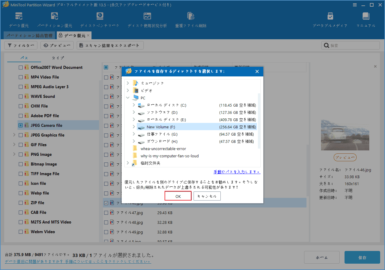Click inside the search field
The height and width of the screenshot is (270, 385).
pyautogui.click(x=350, y=45)
